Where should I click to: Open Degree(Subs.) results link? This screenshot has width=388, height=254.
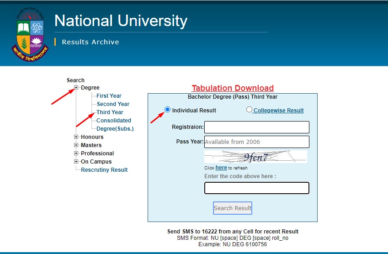(x=115, y=129)
